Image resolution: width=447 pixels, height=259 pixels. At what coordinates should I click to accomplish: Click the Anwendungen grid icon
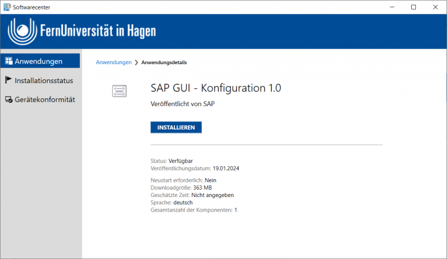point(9,61)
